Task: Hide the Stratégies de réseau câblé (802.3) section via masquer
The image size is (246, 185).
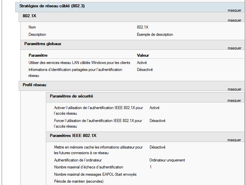Action: click(234, 11)
